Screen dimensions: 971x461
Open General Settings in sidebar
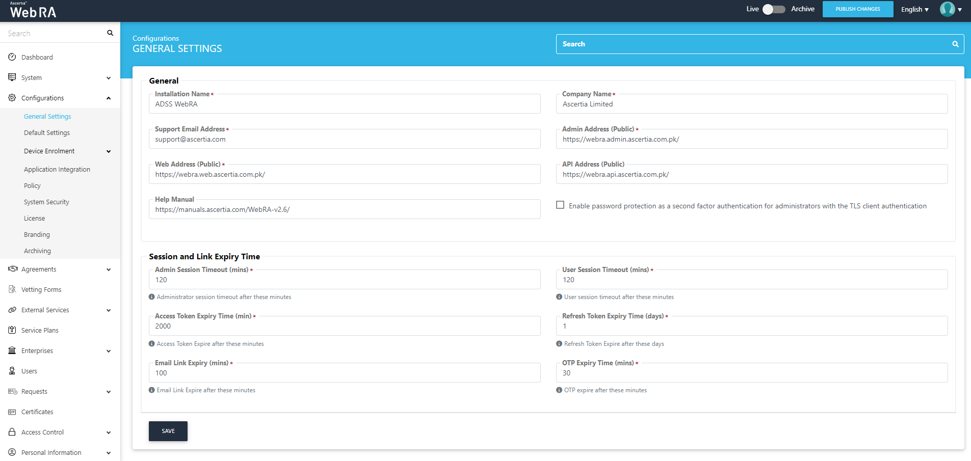[x=47, y=116]
